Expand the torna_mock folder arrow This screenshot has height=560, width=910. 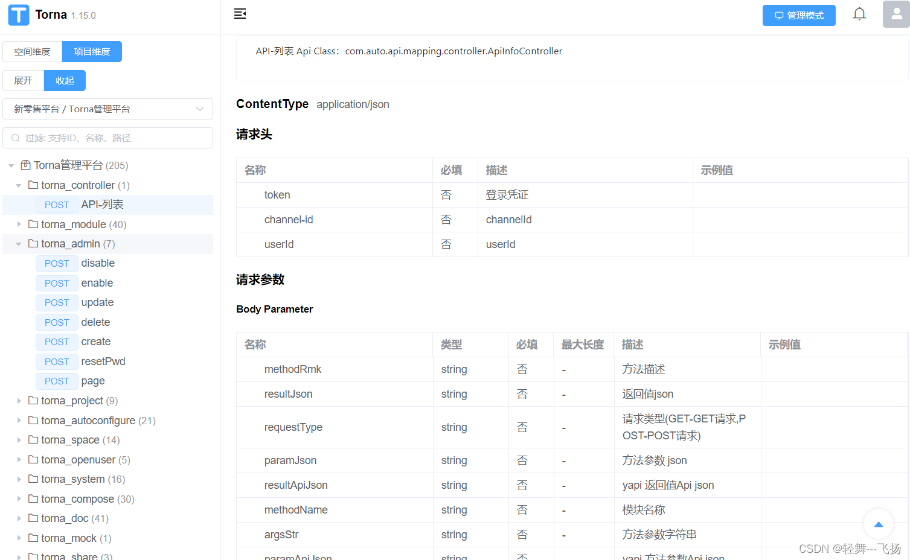[19, 538]
